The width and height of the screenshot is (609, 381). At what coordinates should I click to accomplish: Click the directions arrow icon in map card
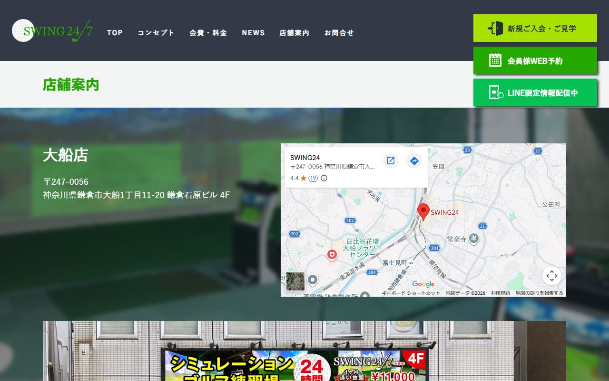[x=414, y=161]
